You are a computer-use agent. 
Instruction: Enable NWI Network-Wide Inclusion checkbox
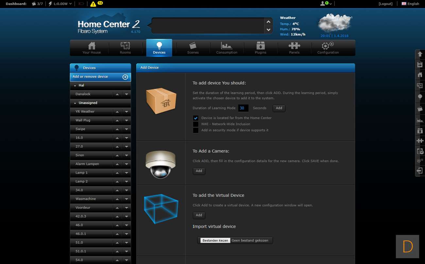[x=195, y=124]
